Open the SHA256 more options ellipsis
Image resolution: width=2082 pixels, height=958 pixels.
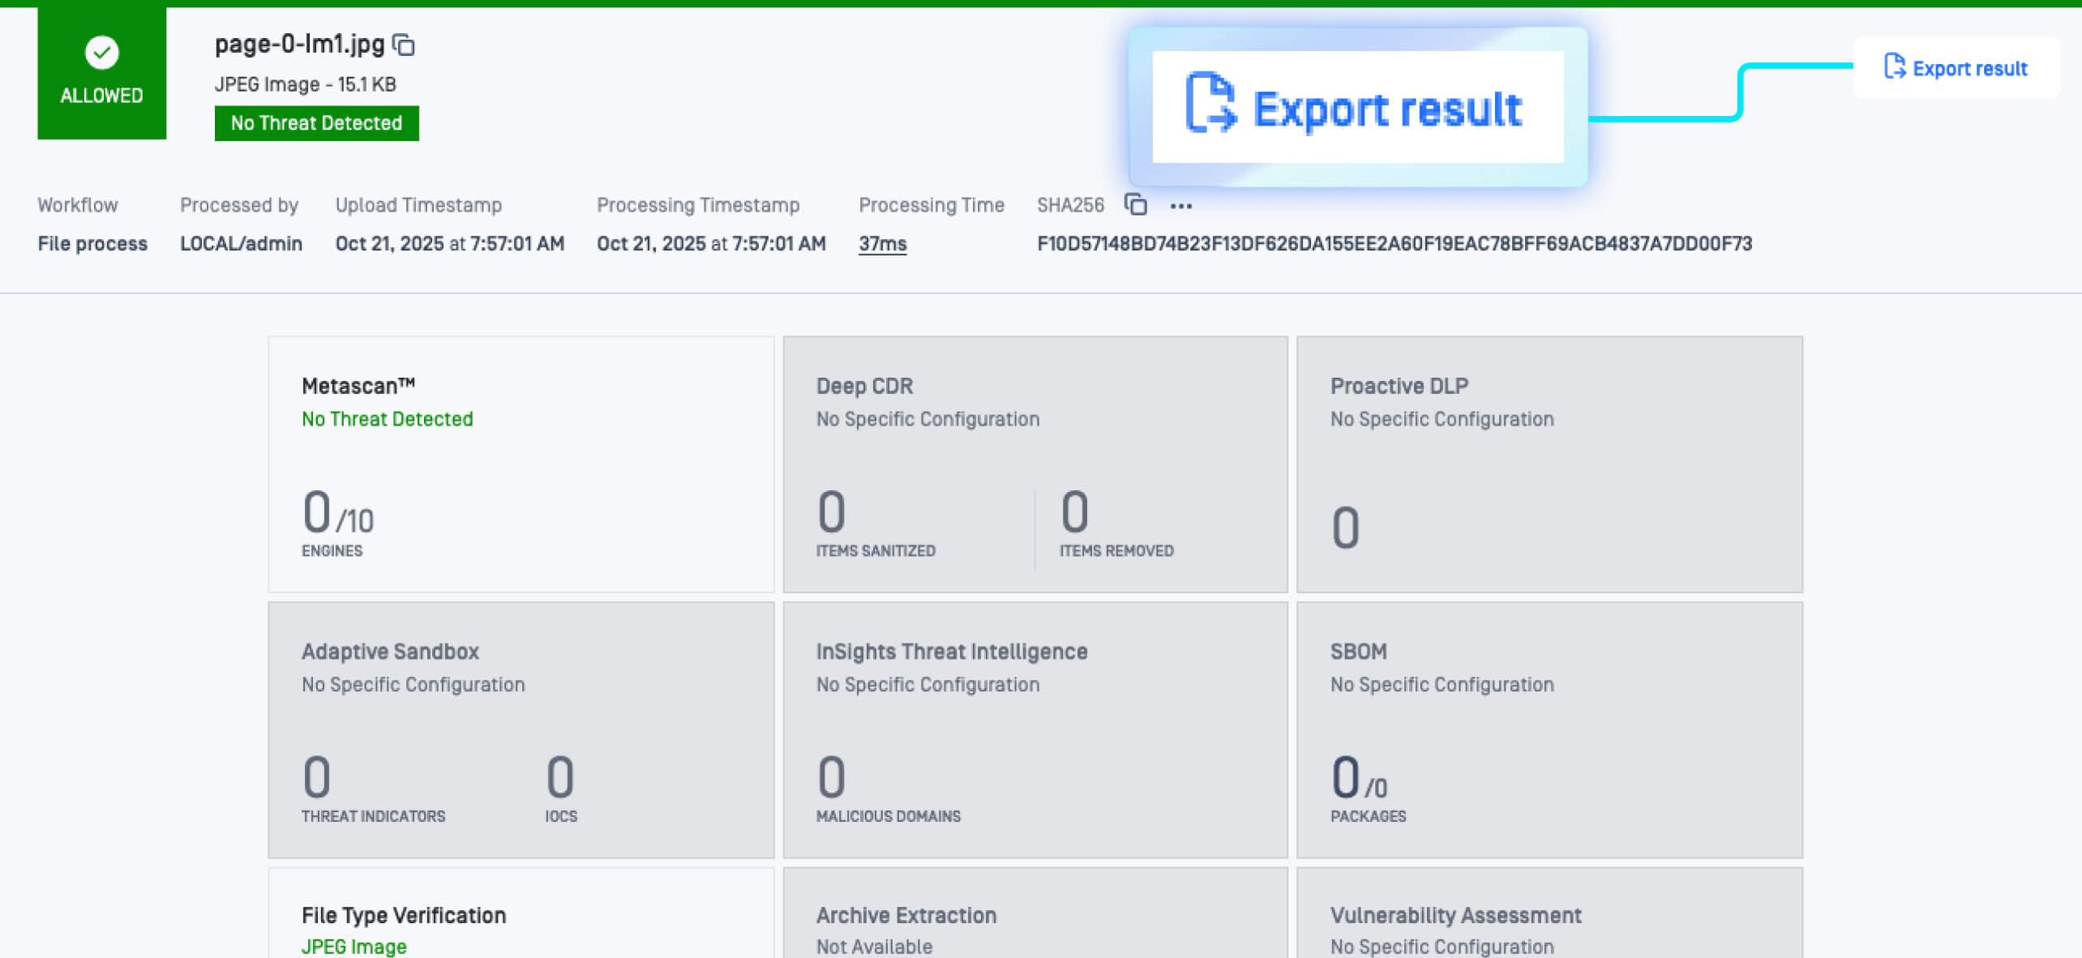(1180, 206)
